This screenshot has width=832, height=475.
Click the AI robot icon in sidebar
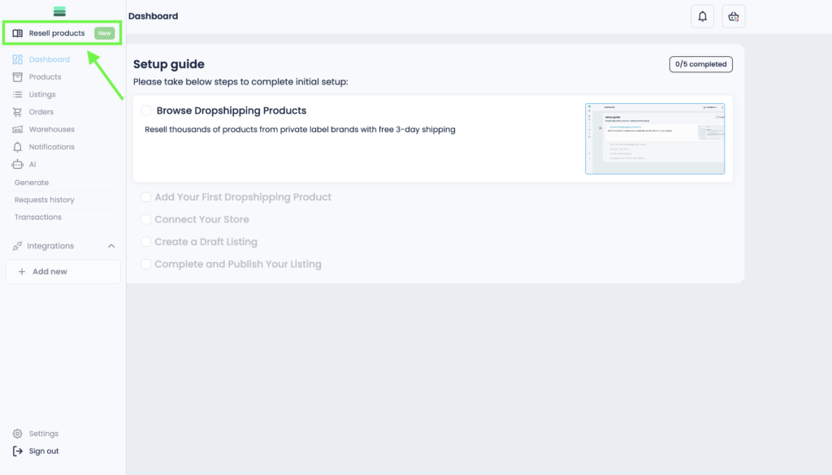(x=18, y=165)
